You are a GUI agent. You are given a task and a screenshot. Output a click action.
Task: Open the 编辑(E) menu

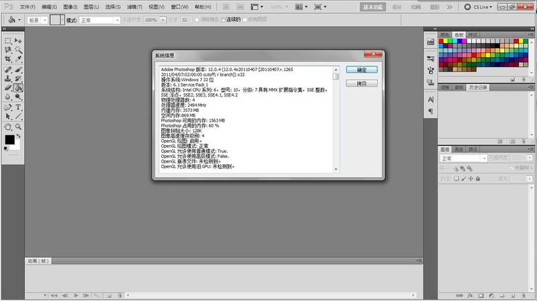pyautogui.click(x=49, y=7)
